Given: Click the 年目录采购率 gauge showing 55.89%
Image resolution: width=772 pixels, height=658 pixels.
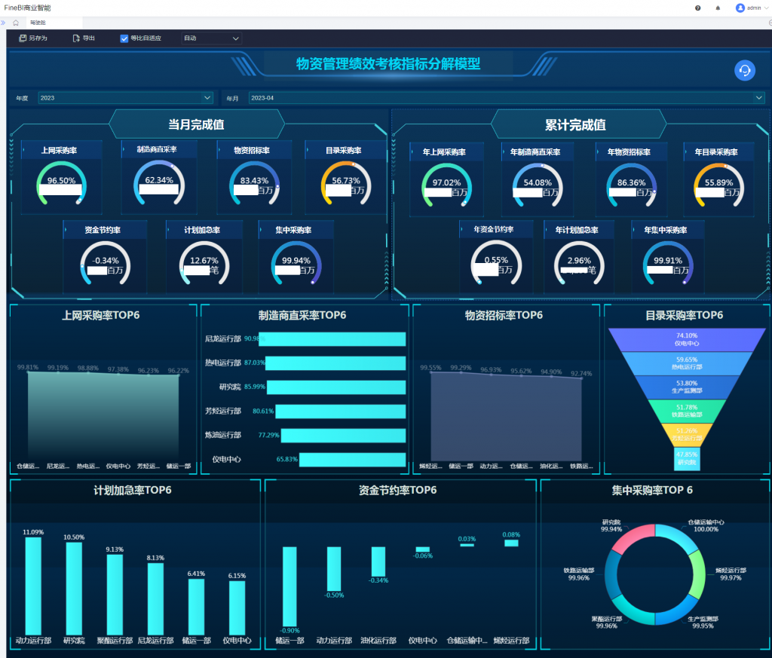Looking at the screenshot, I should 718,186.
